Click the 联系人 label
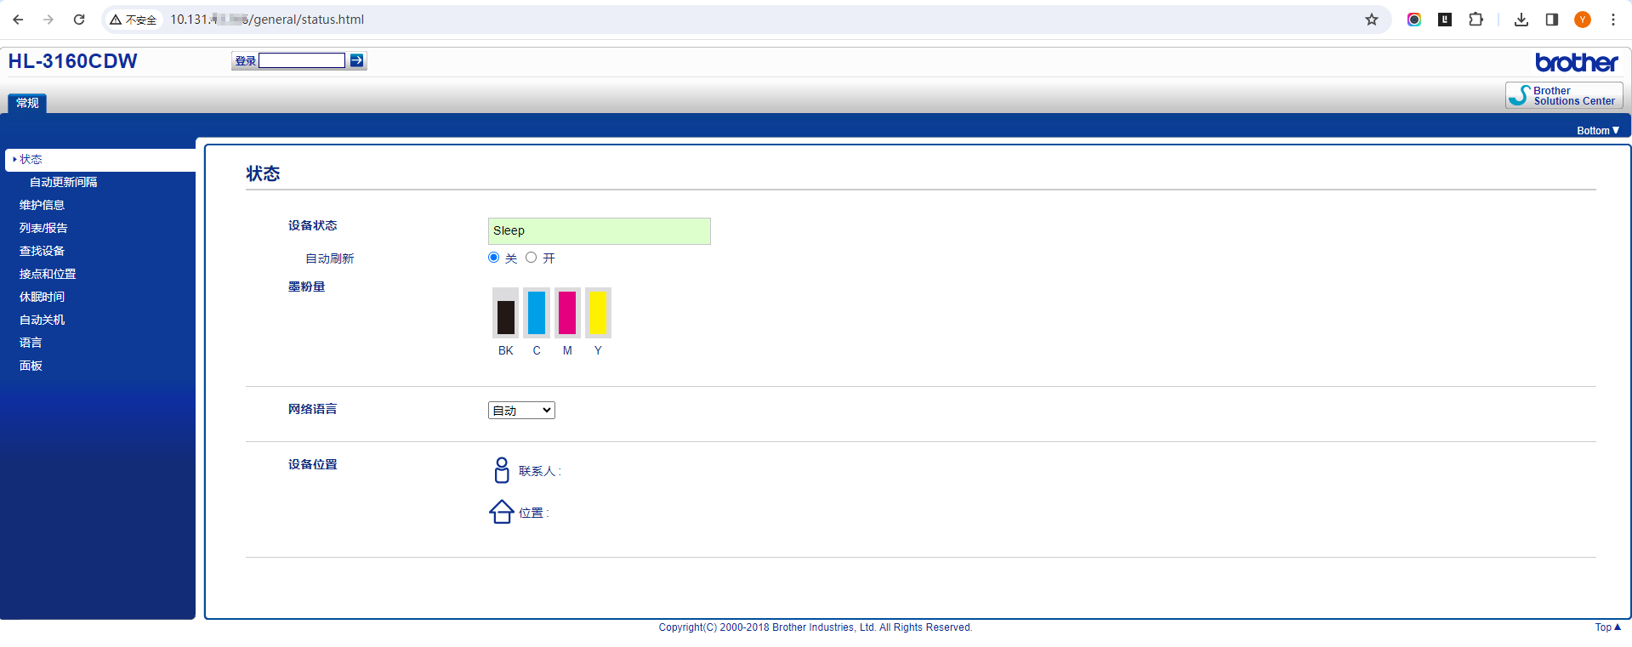The height and width of the screenshot is (647, 1632). point(539,471)
